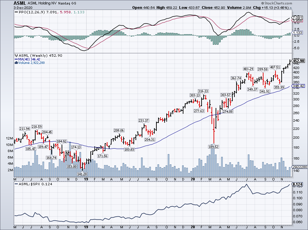The height and width of the screenshot is (230, 308).
Task: Click the MA(40) 346.42 legend text
Action: click(29, 59)
